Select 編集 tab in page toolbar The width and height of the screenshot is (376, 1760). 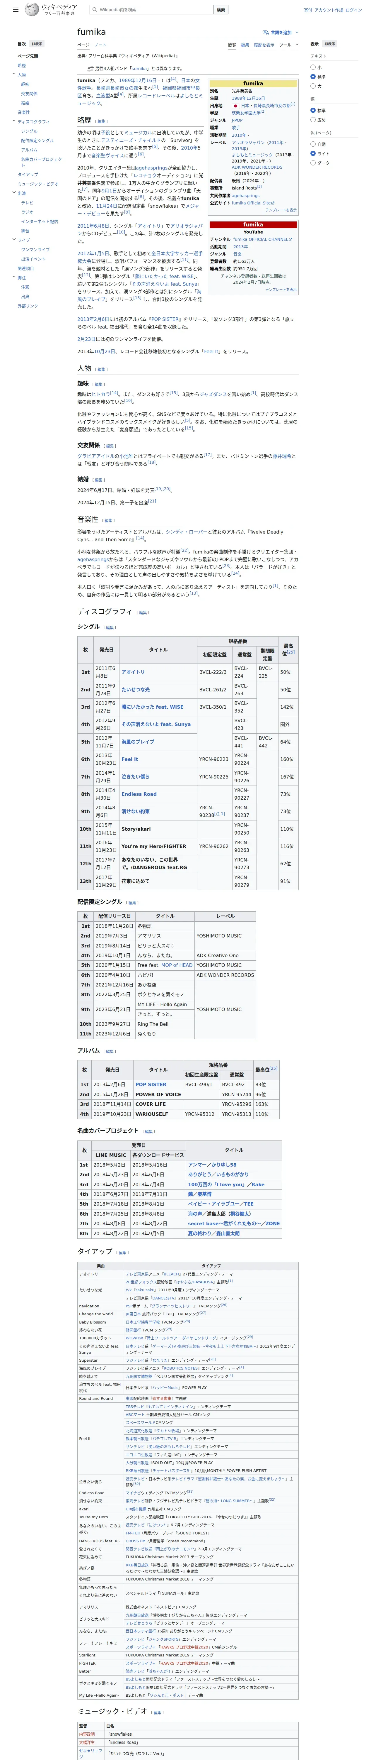[245, 45]
